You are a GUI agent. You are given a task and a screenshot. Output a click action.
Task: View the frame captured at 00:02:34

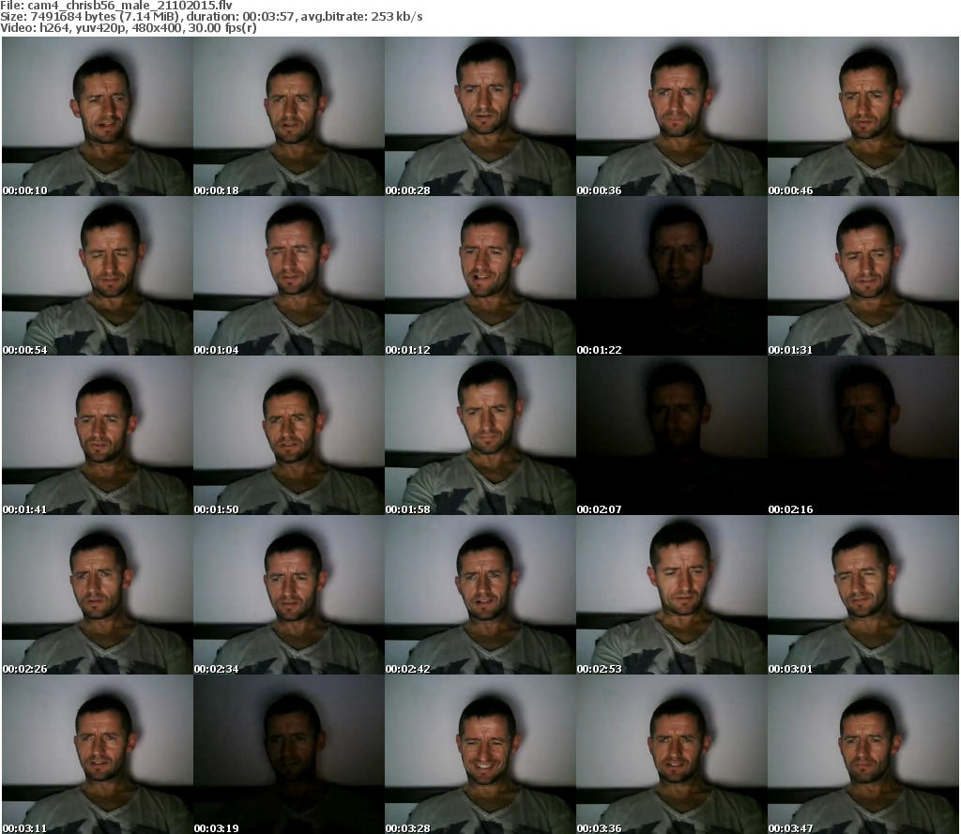(289, 595)
